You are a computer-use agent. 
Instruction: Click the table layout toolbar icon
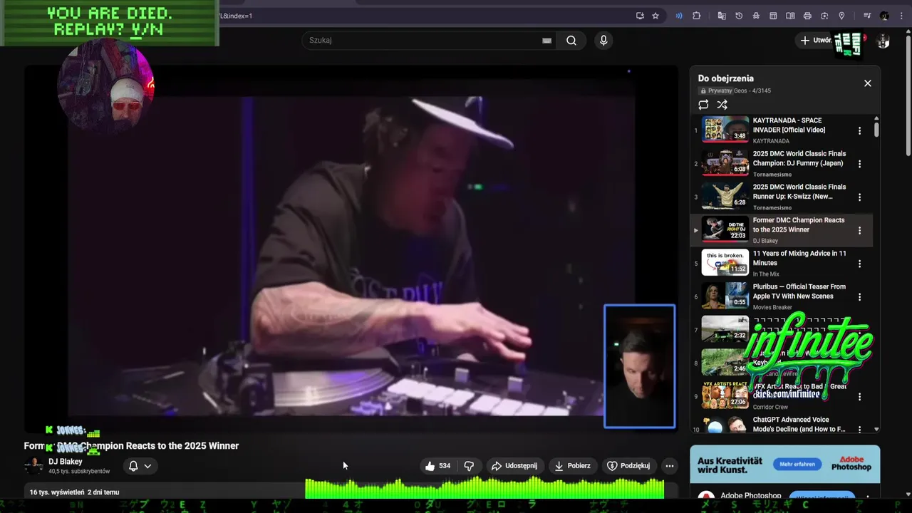pos(773,16)
